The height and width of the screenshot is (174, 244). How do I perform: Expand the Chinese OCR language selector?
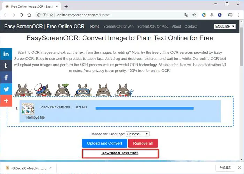tap(138, 134)
